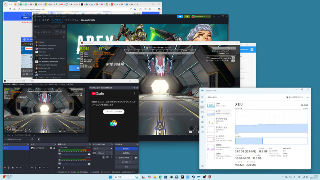The height and width of the screenshot is (180, 320).
Task: Toggle visibility eye of window capture source
Action: click(x=51, y=148)
